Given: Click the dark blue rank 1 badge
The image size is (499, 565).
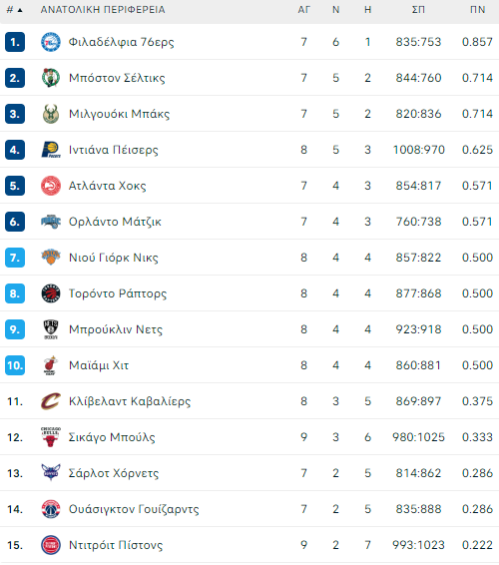Looking at the screenshot, I should pos(15,42).
